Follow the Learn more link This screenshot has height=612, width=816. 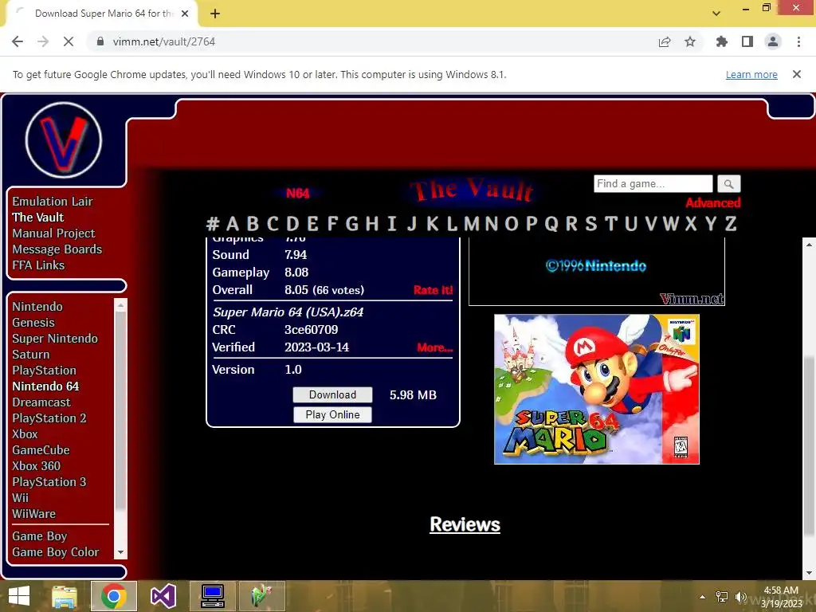751,74
